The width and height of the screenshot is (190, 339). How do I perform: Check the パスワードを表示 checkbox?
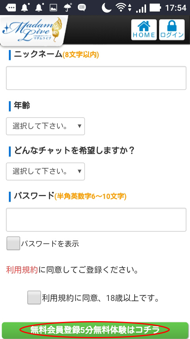[x=13, y=243]
